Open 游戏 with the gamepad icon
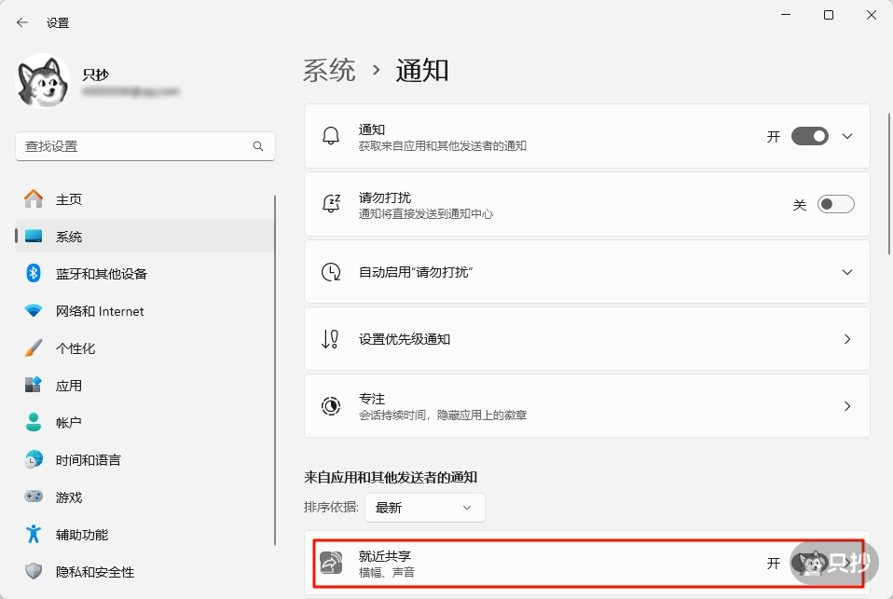The height and width of the screenshot is (599, 893). point(34,497)
